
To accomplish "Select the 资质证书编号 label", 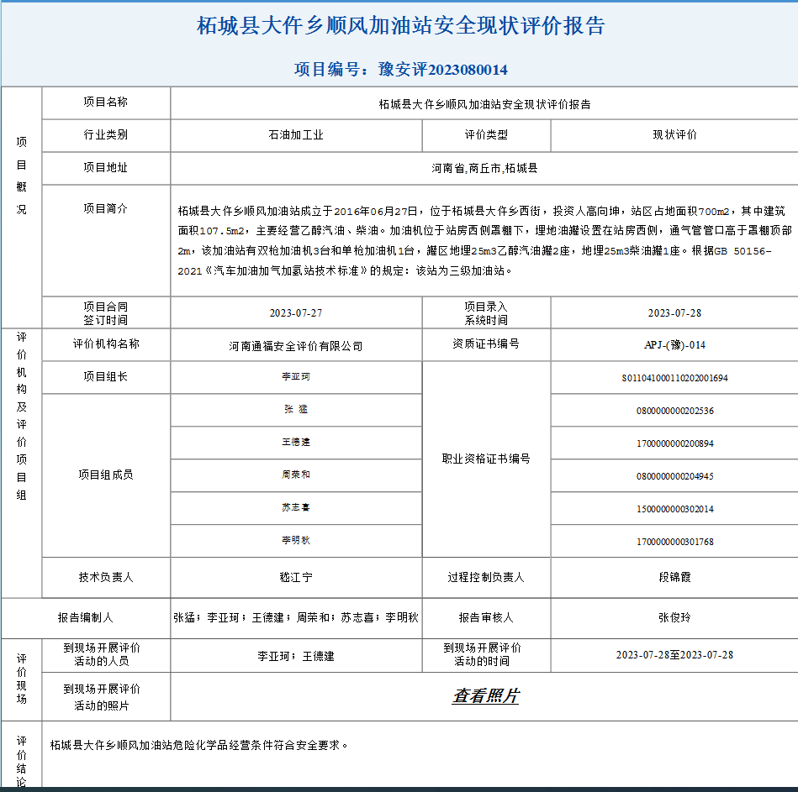I will 486,344.
